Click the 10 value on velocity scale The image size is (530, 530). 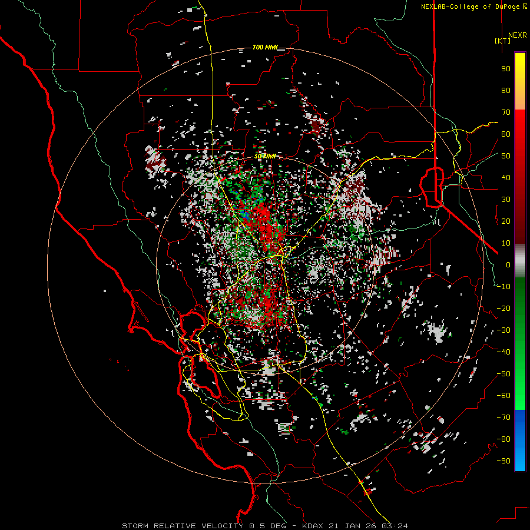506,243
